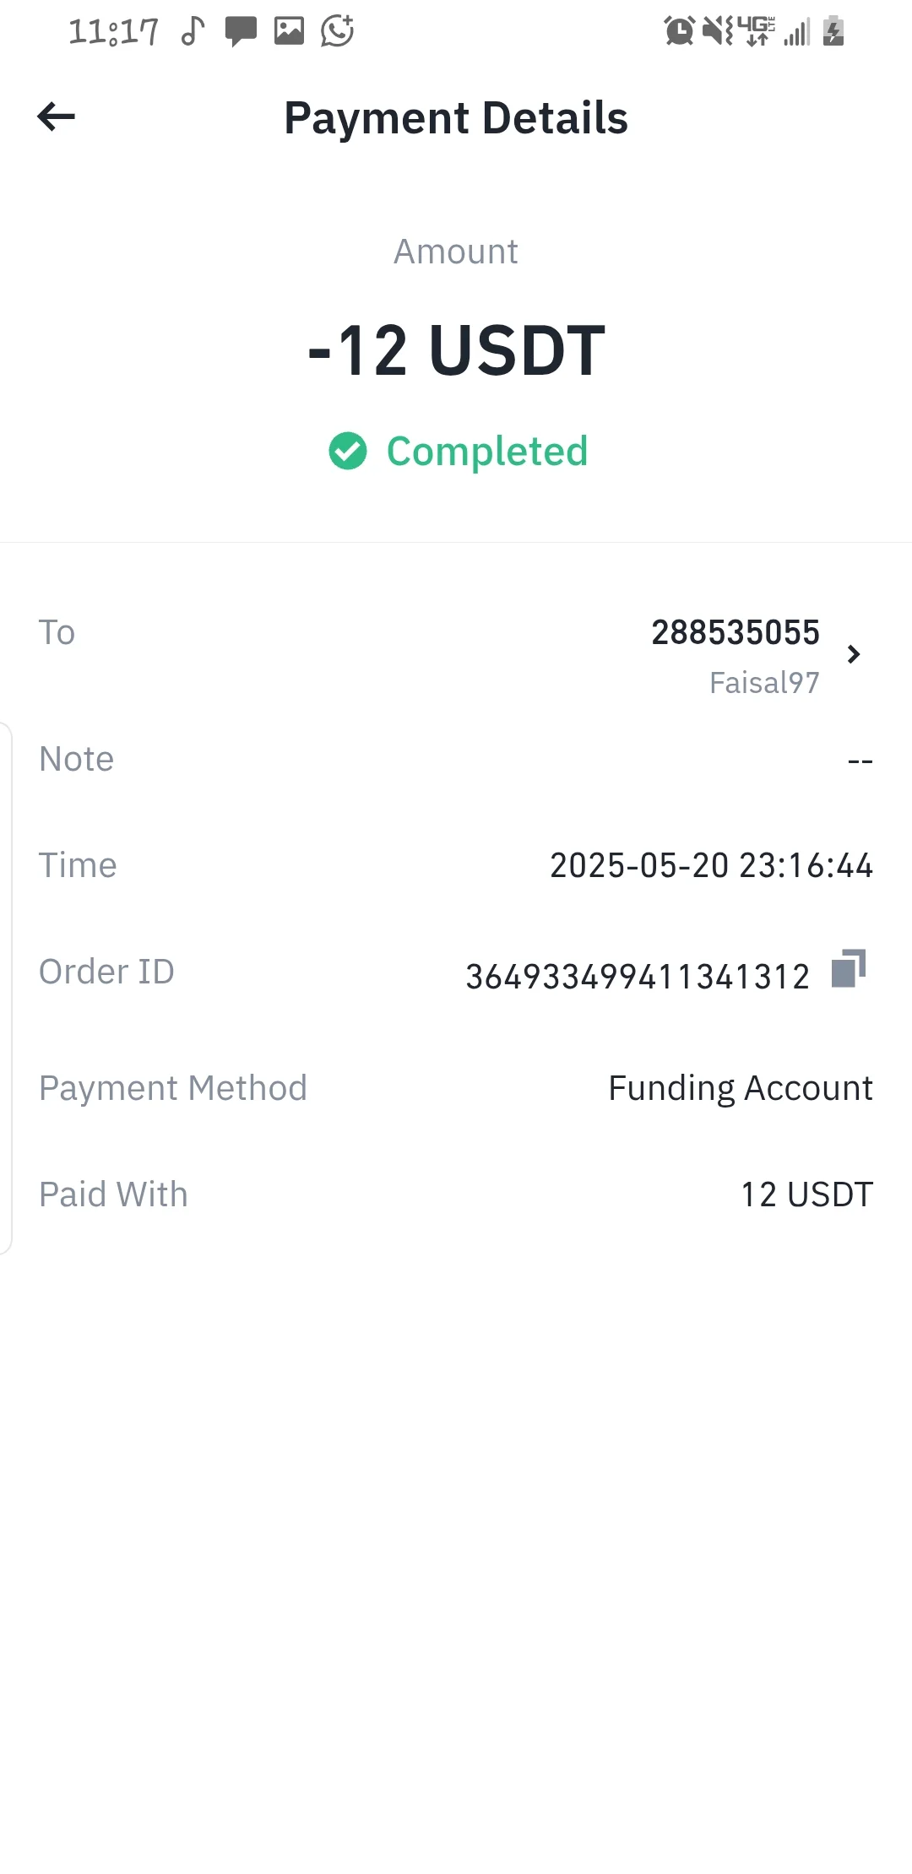
Task: Tap the message notification icon in status bar
Action: [241, 32]
